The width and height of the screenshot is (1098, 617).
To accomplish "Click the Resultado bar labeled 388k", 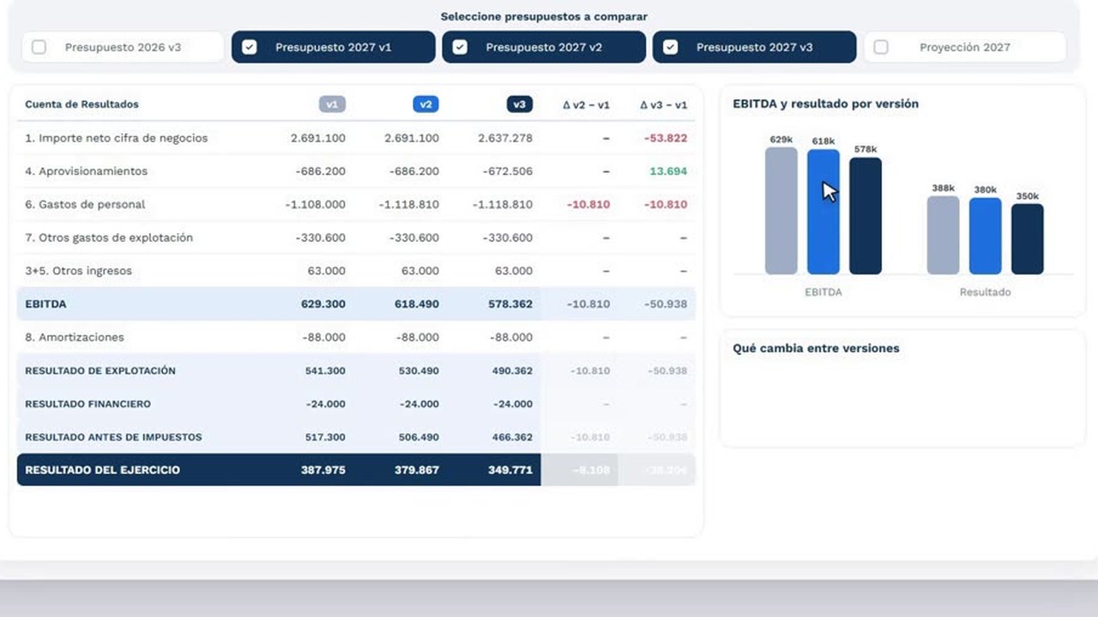I will [x=944, y=236].
